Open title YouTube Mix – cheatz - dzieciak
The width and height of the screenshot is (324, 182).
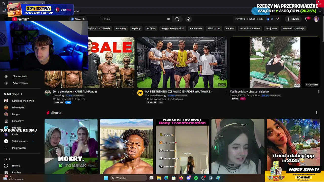click(x=249, y=92)
